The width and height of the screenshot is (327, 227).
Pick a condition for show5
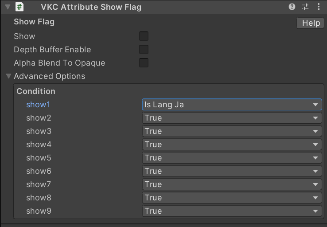231,158
